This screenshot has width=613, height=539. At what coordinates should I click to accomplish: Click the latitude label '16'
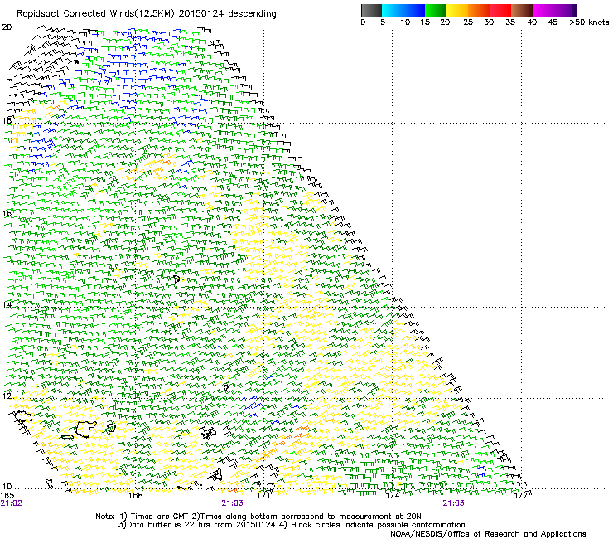(x=7, y=213)
